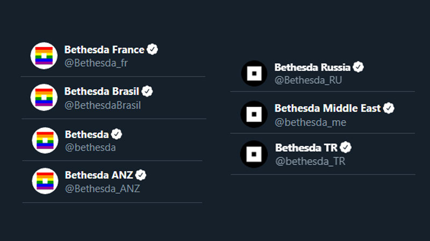Click the @Bethesda_RU handle

point(308,80)
